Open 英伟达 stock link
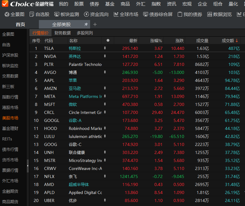The width and height of the screenshot is (245, 206). [x=75, y=56]
